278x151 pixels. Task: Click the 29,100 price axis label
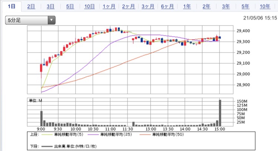pos(243,63)
